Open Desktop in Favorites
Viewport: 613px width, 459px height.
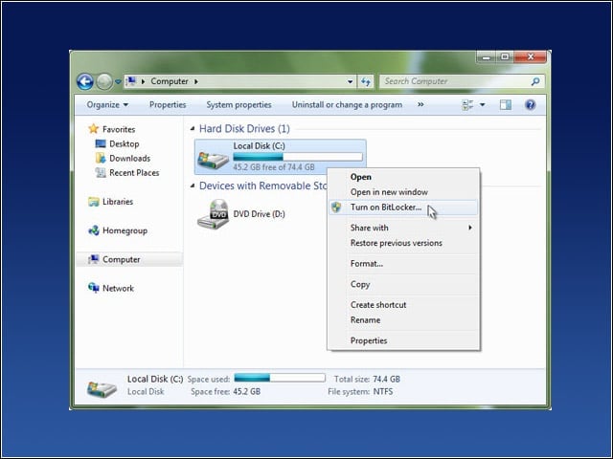[x=124, y=143]
